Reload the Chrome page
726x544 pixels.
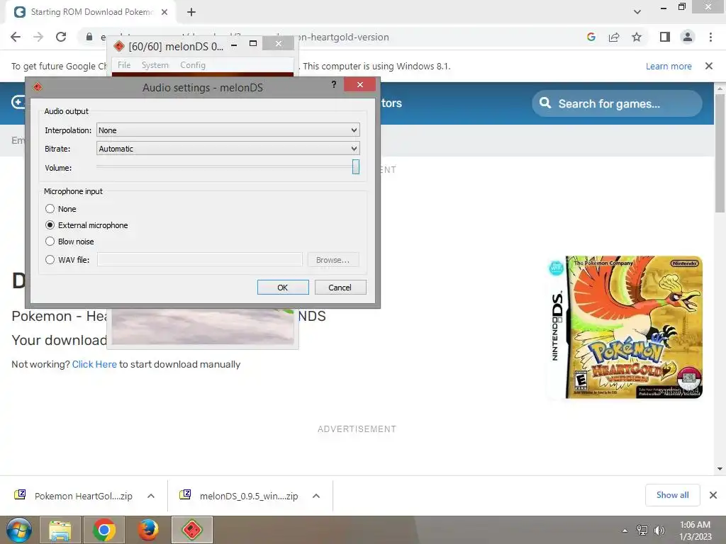(x=61, y=37)
